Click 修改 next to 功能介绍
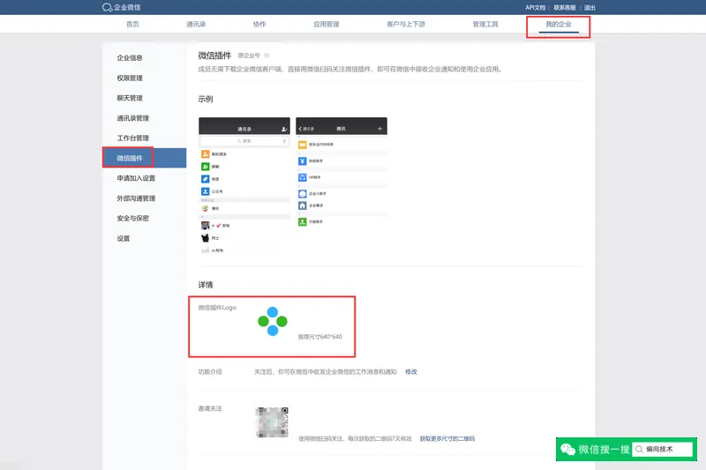Viewport: 706px width, 470px height. [x=411, y=372]
